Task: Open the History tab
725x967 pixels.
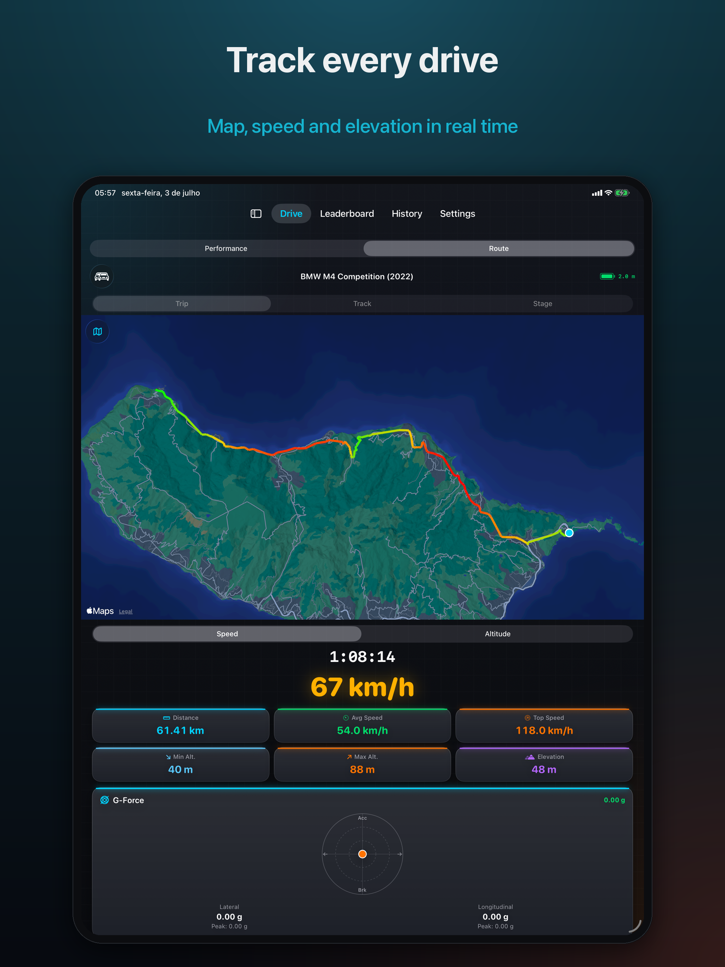Action: (407, 213)
